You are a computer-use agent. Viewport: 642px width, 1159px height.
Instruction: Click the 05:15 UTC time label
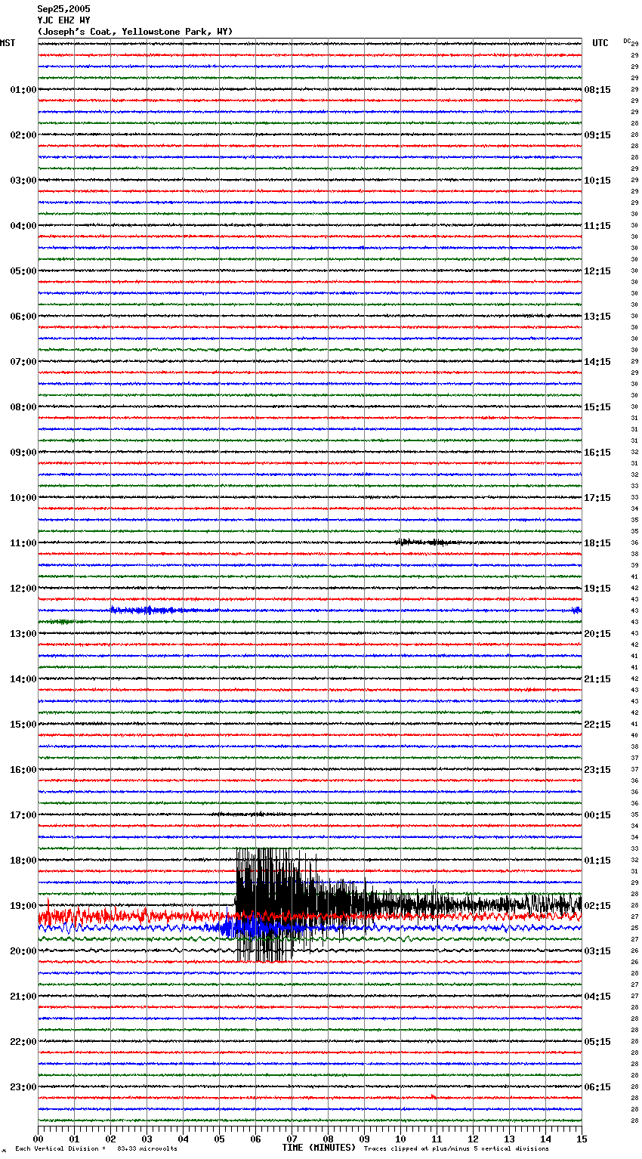coord(597,1042)
